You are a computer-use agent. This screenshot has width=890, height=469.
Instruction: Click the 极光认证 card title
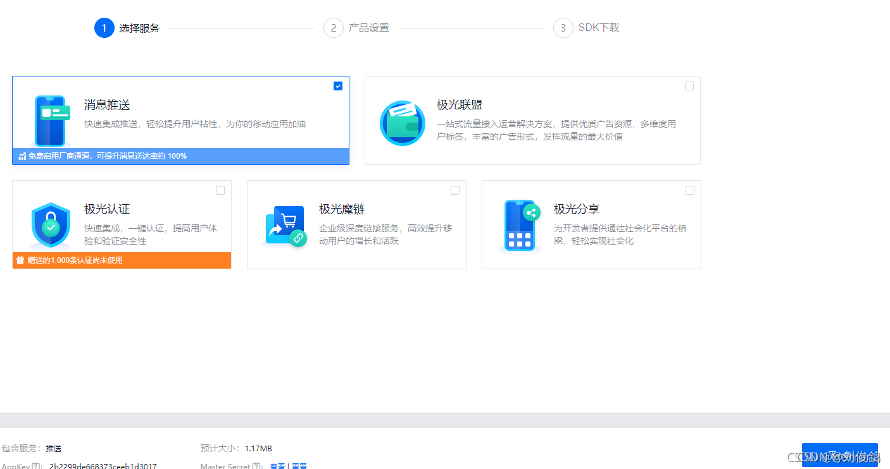point(107,209)
